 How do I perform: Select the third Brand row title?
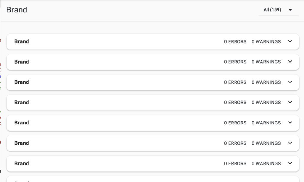pos(22,82)
